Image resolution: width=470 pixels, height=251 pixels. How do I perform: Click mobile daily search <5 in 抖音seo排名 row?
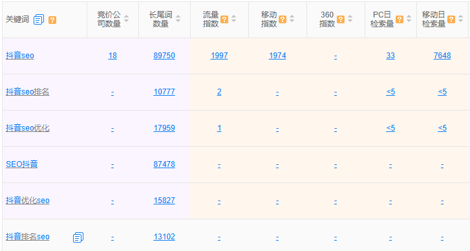pyautogui.click(x=442, y=92)
